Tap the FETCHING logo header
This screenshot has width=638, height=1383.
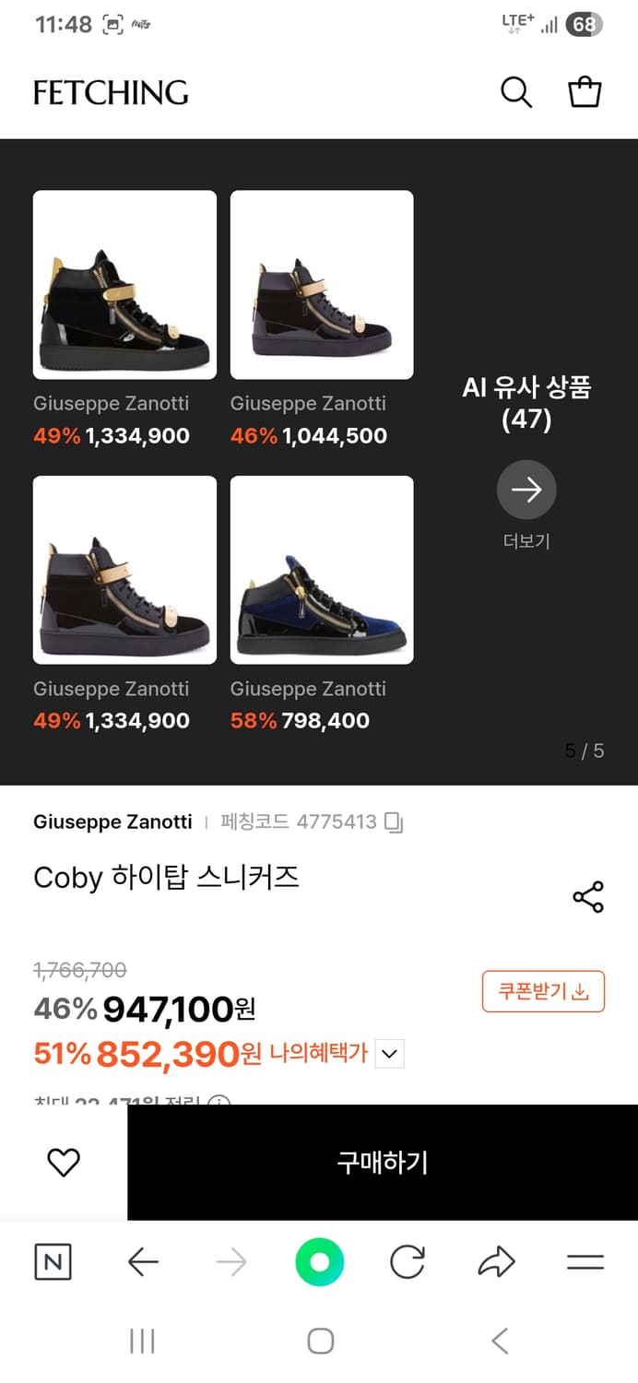pyautogui.click(x=110, y=92)
